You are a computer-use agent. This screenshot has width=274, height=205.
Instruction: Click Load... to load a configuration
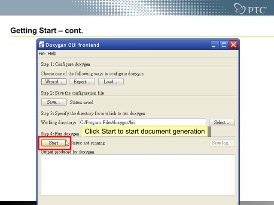point(111,81)
